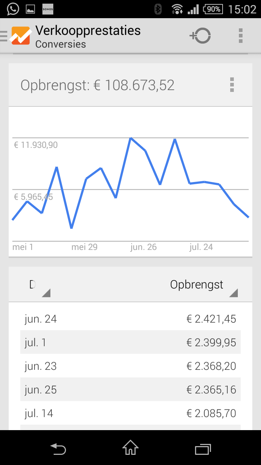Tap the jun. 23 table row

point(130,366)
